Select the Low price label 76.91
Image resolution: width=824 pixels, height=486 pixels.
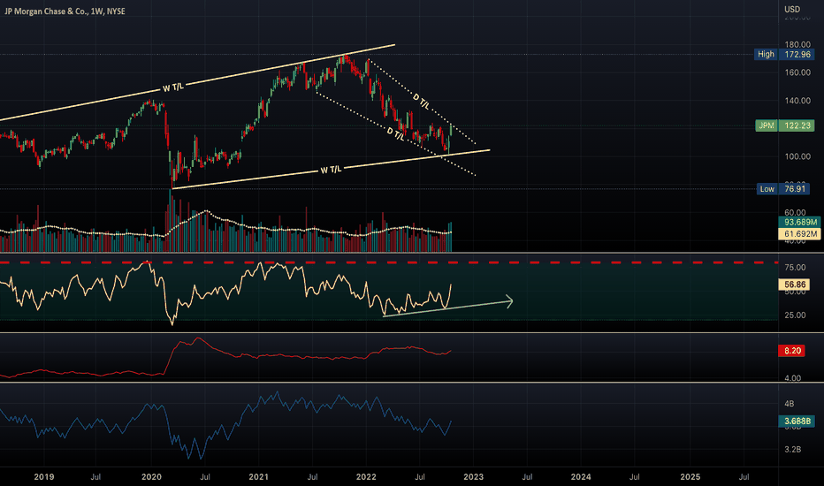click(x=795, y=188)
